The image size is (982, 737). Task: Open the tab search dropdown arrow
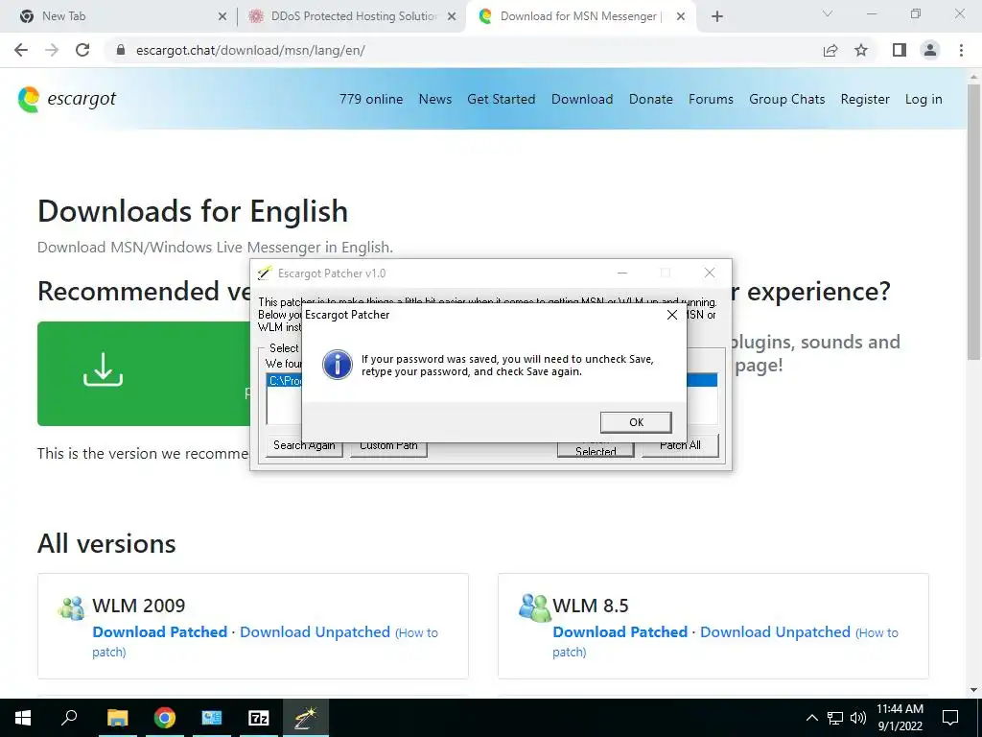click(828, 13)
